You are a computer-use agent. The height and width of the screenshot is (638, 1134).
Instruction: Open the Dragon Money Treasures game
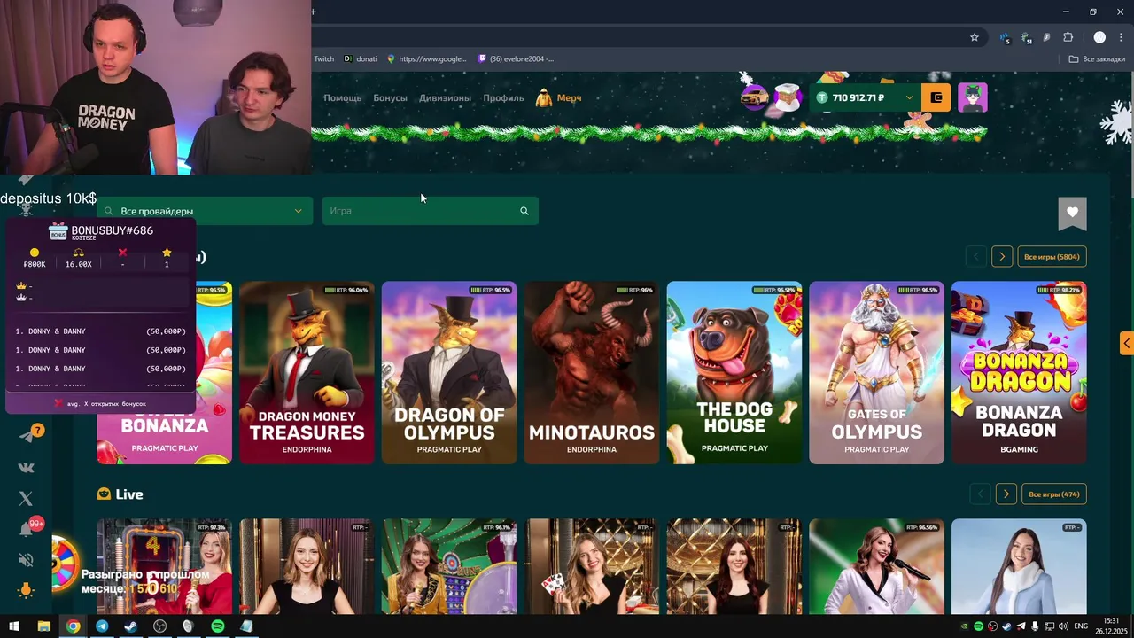click(x=307, y=373)
